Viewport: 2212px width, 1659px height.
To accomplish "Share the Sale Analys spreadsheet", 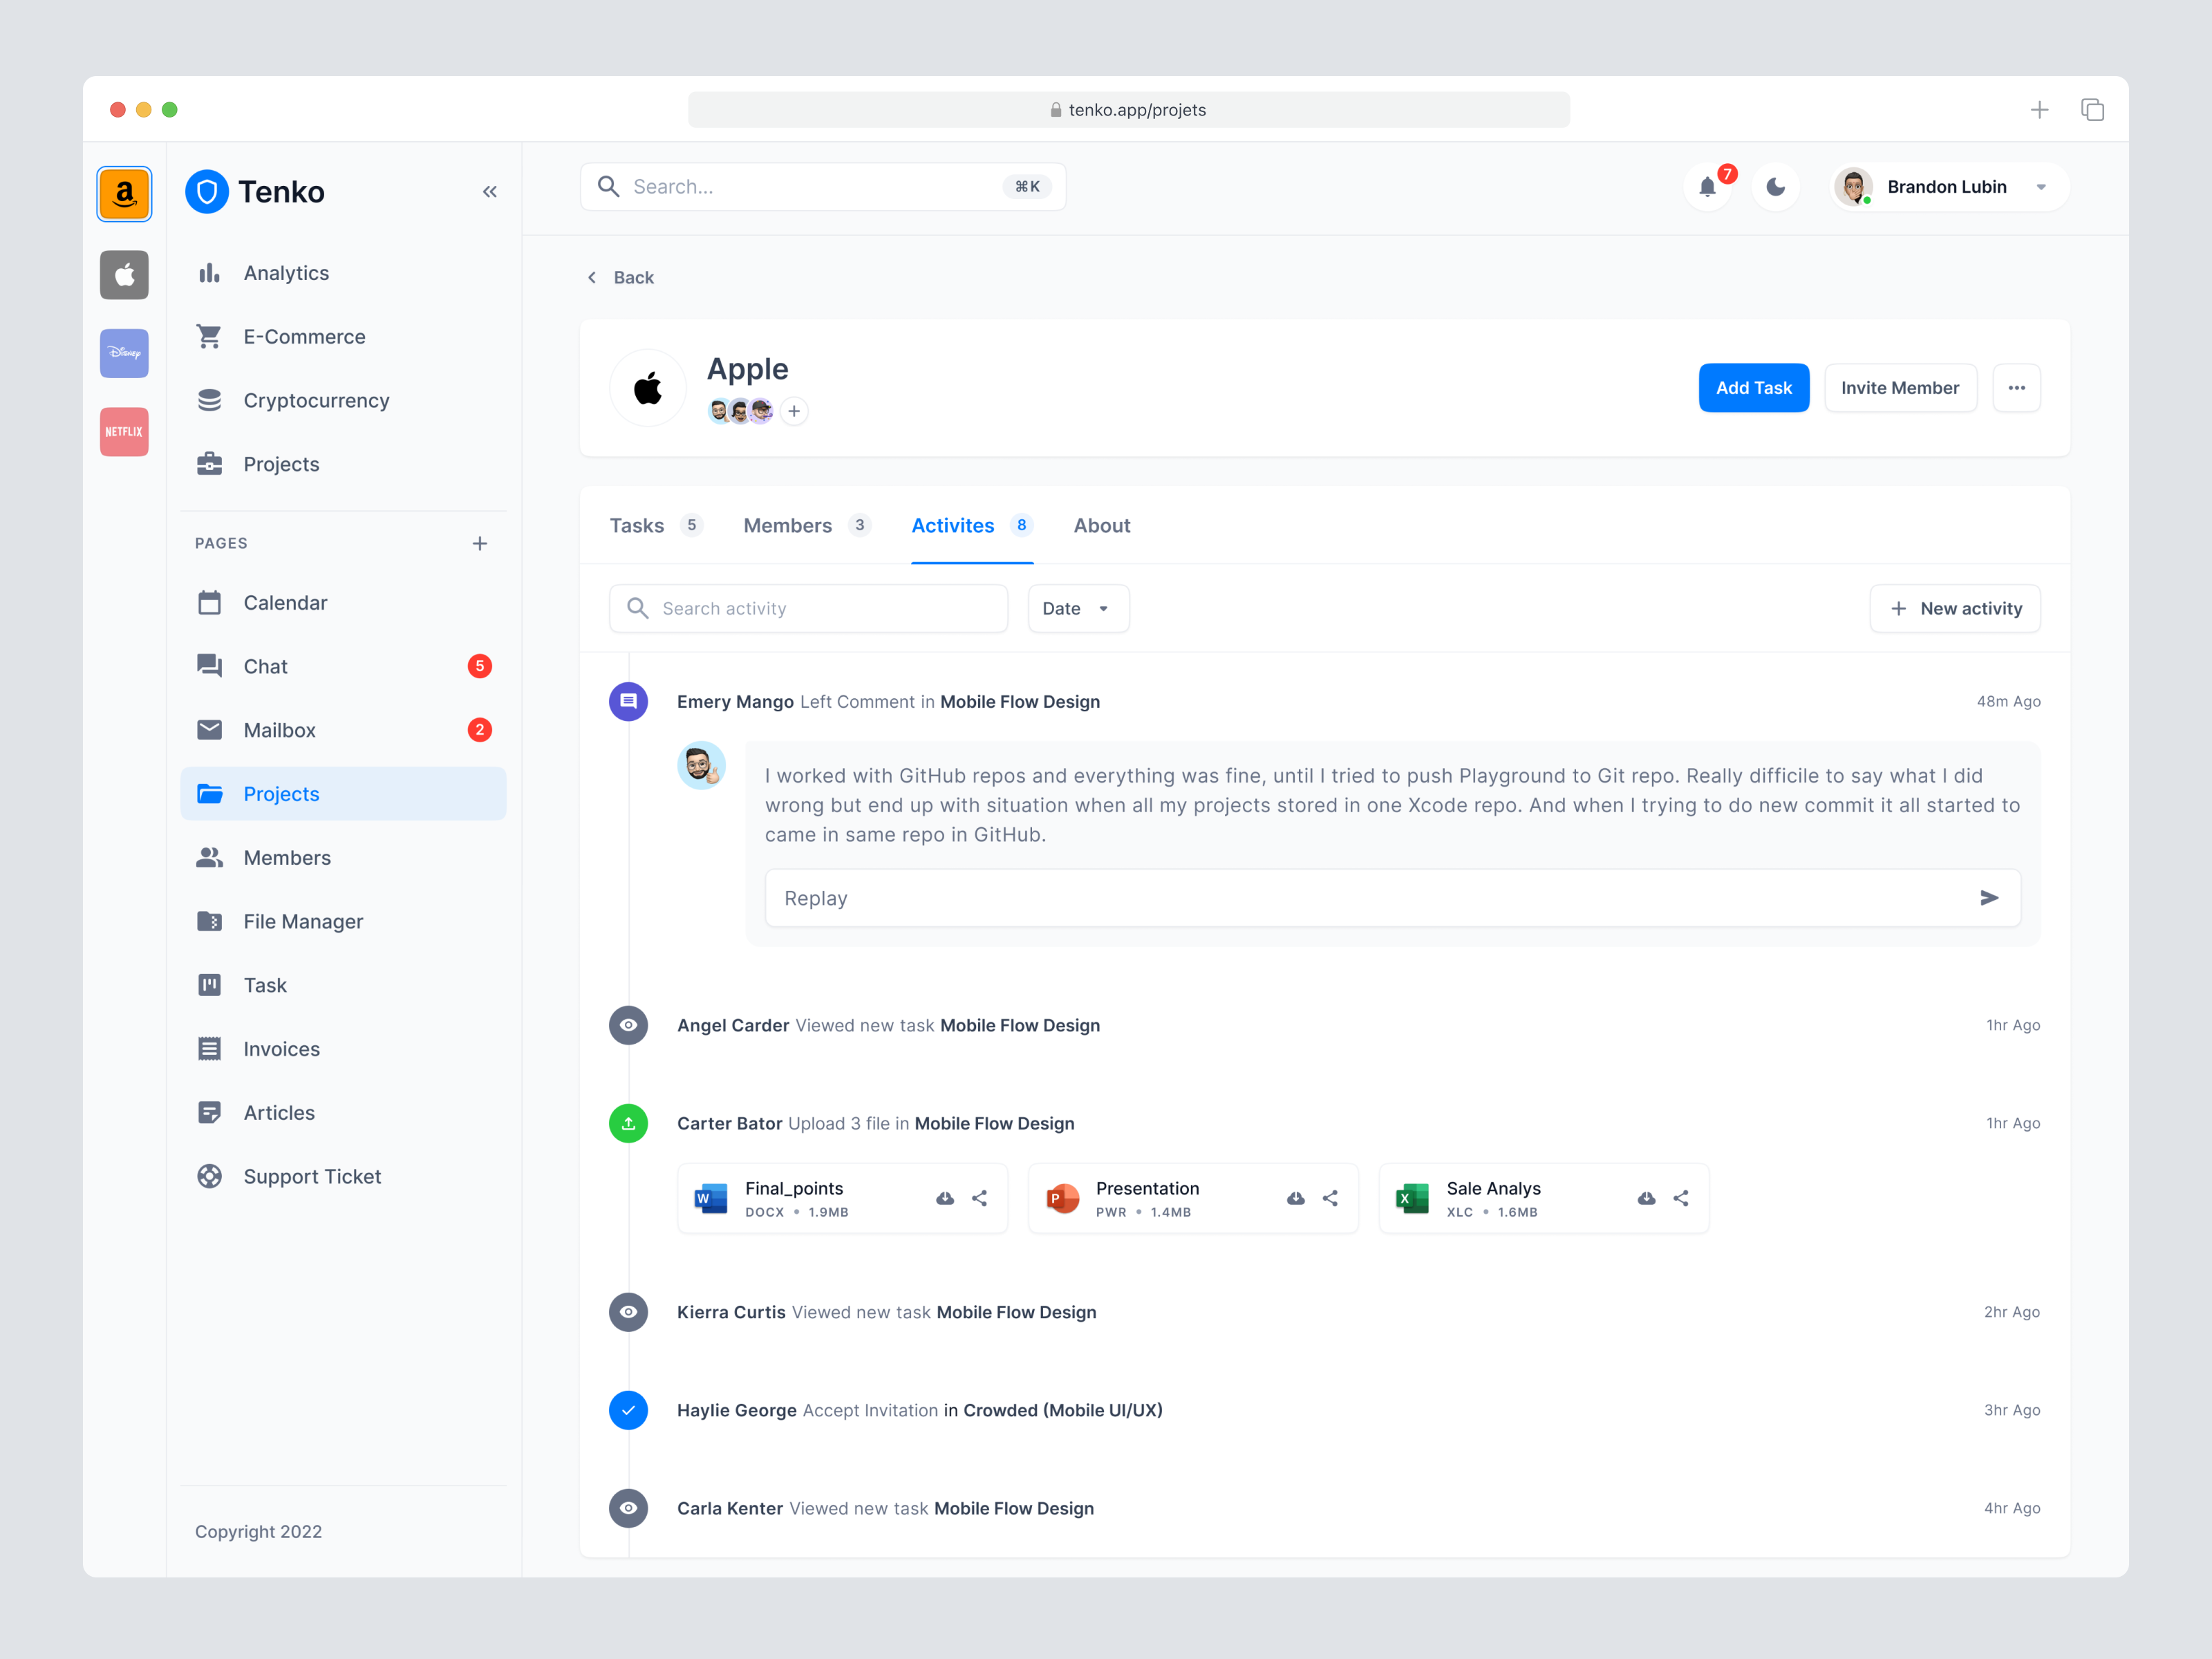I will pos(1681,1198).
